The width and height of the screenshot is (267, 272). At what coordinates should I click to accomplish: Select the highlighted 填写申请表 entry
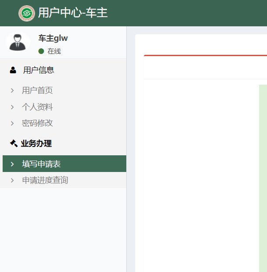pyautogui.click(x=41, y=164)
